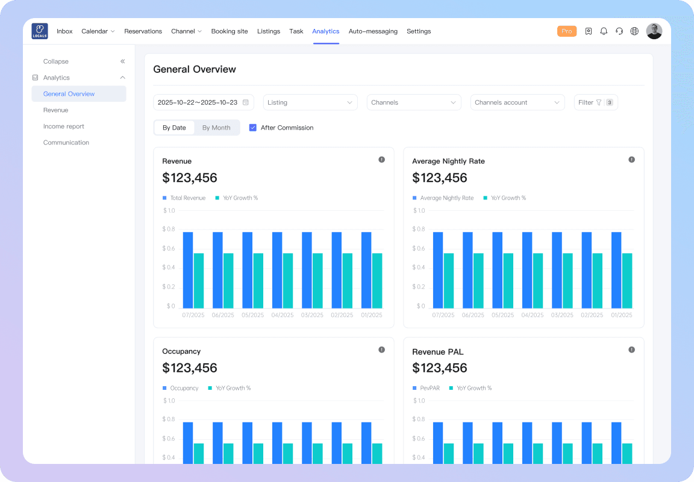The width and height of the screenshot is (694, 482).
Task: Open the Booking site page
Action: (x=230, y=31)
